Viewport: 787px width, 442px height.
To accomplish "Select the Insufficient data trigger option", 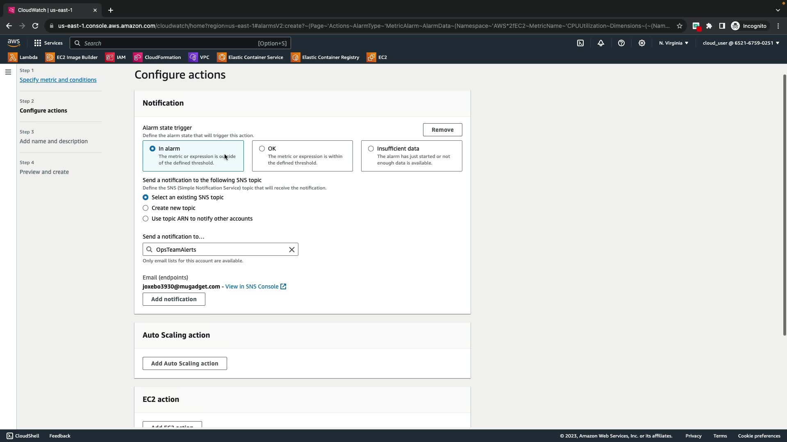I will point(371,149).
